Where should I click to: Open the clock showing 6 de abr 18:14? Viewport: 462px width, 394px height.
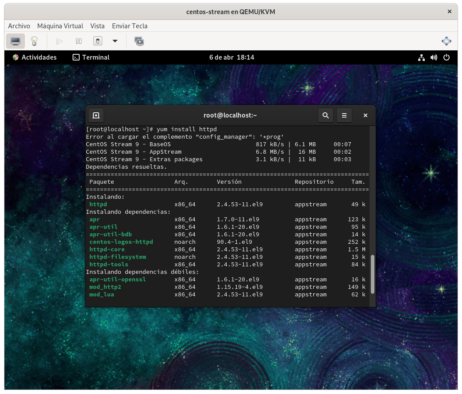click(x=231, y=57)
